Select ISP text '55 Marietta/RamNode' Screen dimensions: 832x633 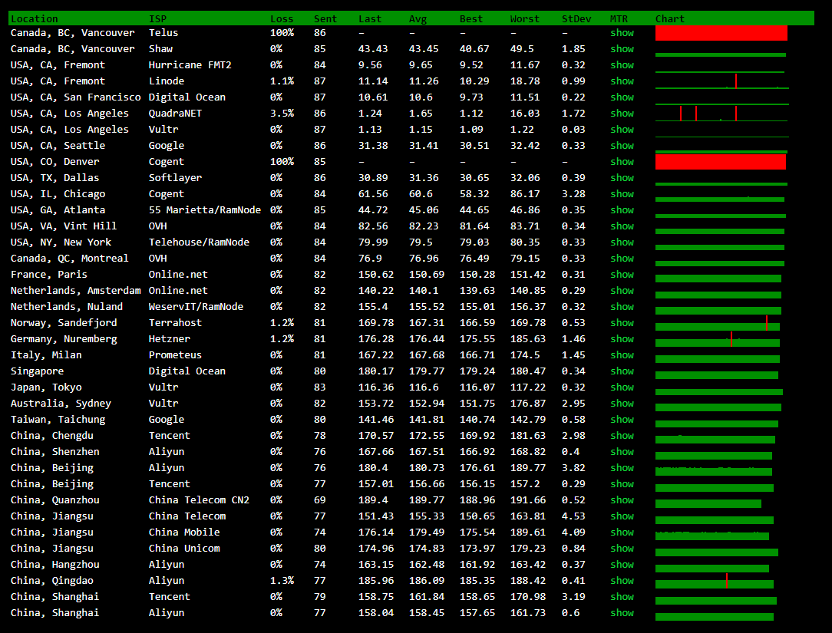205,210
